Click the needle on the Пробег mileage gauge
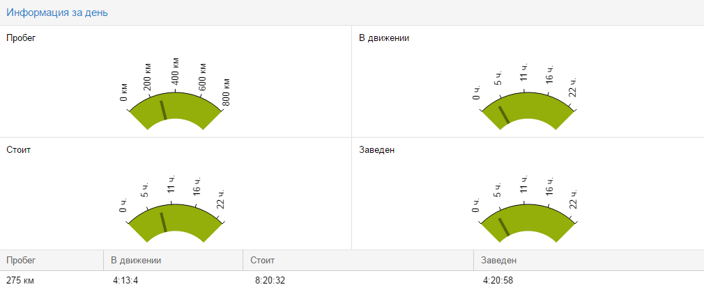 163,110
